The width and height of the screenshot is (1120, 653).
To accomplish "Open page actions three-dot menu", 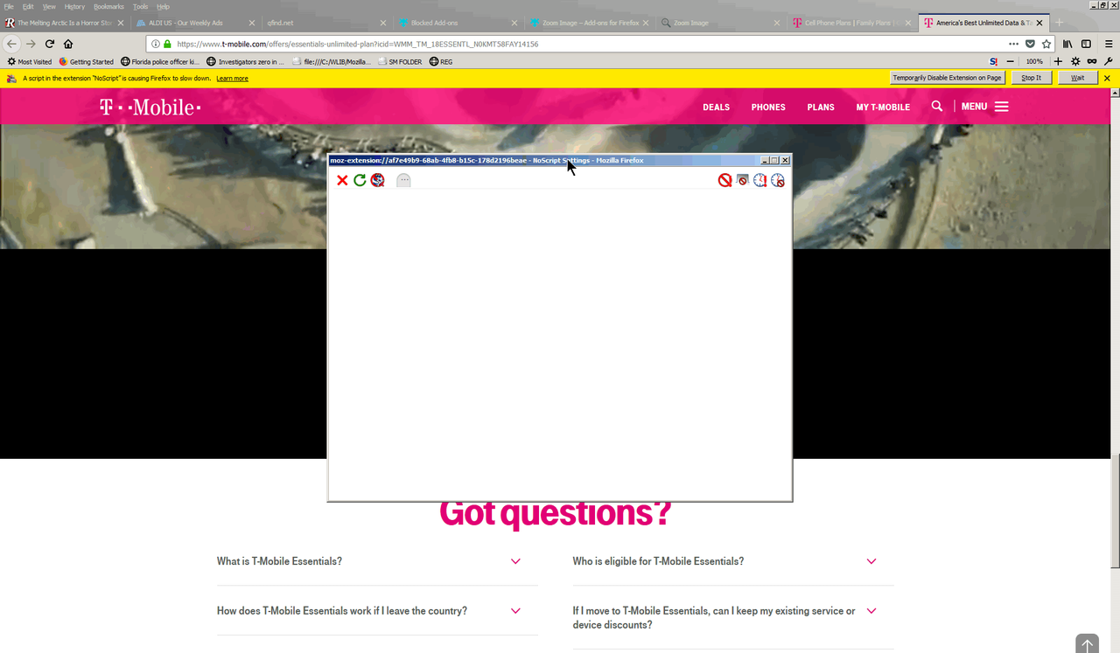I will click(1013, 44).
